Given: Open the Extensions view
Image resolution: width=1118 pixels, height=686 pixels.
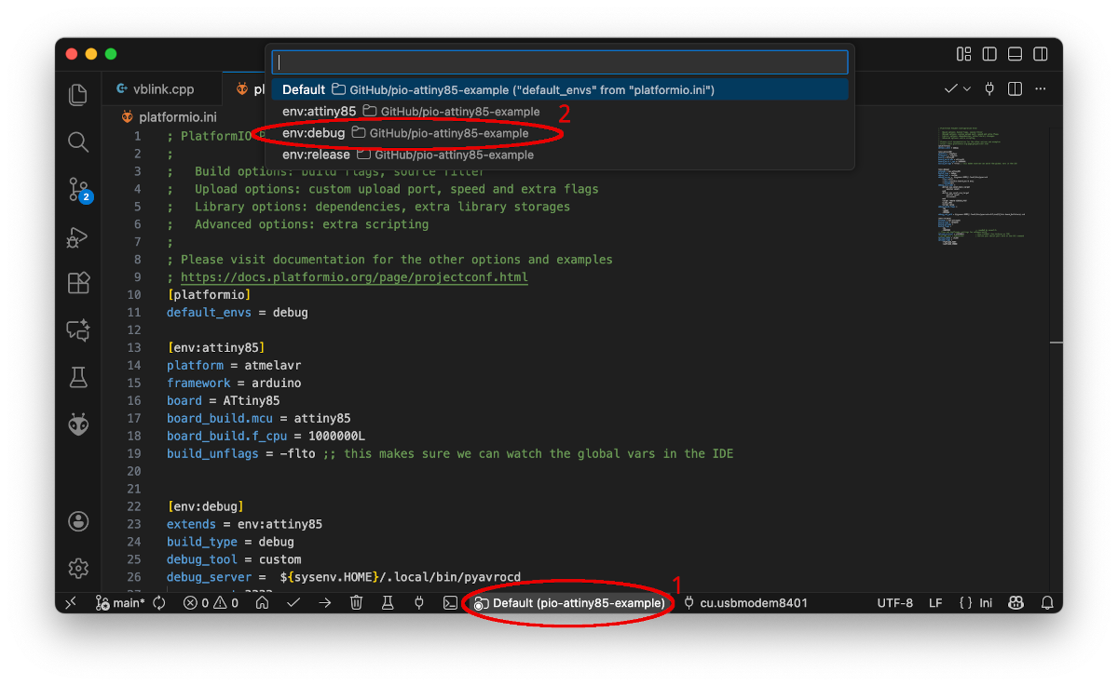Looking at the screenshot, I should click(x=78, y=283).
